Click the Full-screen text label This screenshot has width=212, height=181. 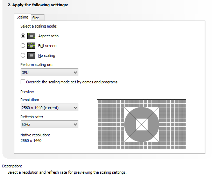pos(47,46)
